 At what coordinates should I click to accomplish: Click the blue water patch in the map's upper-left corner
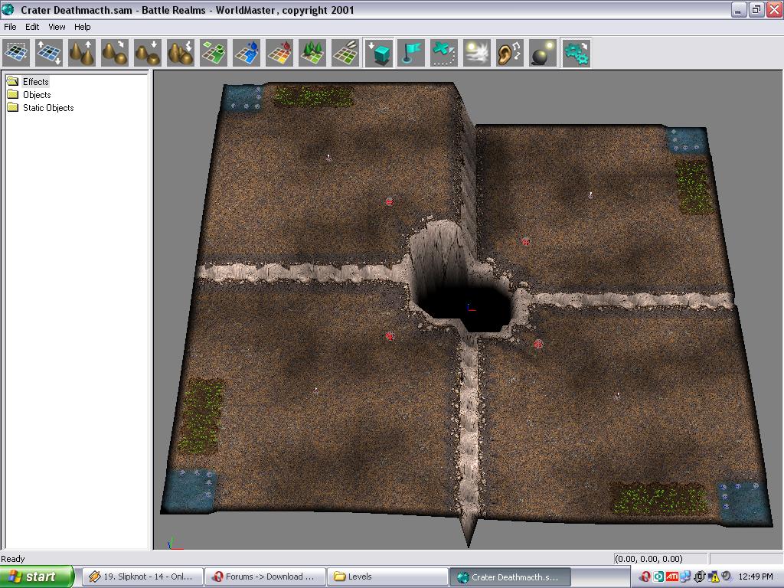click(x=243, y=99)
